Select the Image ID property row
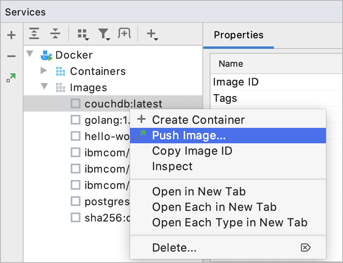Image resolution: width=343 pixels, height=263 pixels. click(x=236, y=82)
